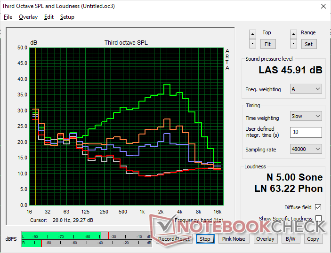Click the Pink Noise button
The width and height of the screenshot is (331, 253).
234,239
